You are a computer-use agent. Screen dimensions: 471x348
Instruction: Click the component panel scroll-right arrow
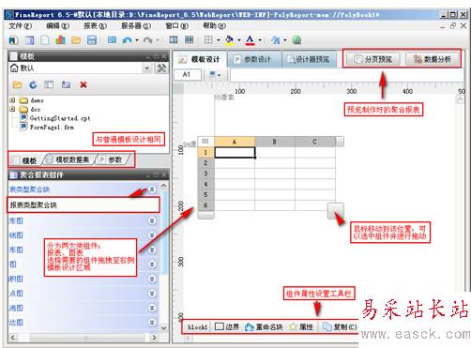(x=154, y=338)
